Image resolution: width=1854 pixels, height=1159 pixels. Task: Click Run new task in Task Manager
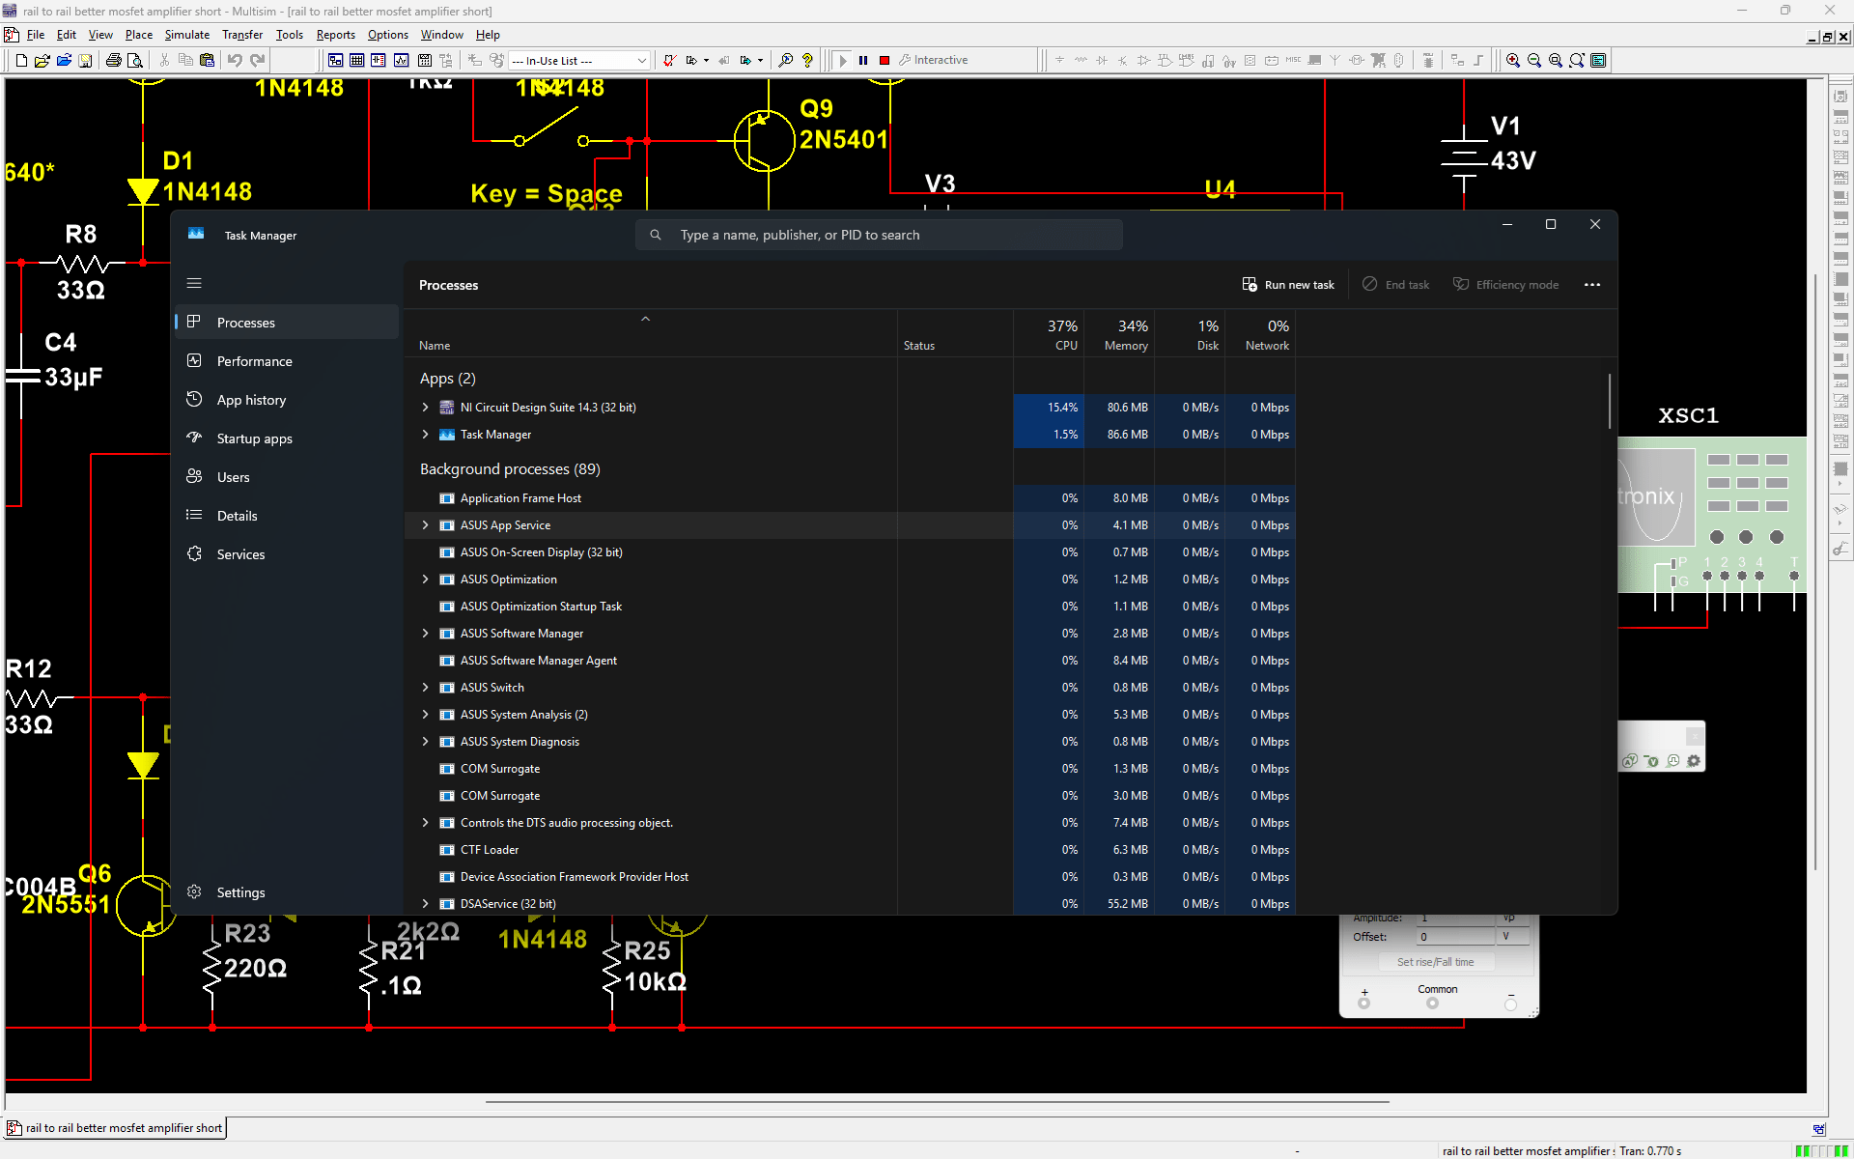pyautogui.click(x=1288, y=285)
